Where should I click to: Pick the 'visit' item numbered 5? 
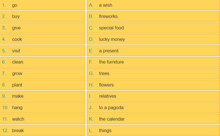coord(42,51)
